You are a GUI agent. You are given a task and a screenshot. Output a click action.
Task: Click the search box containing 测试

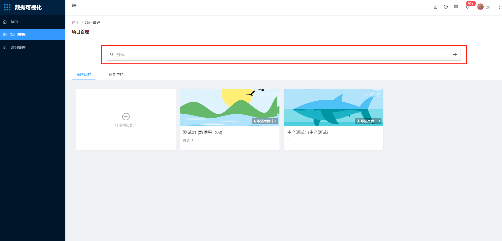pyautogui.click(x=284, y=55)
